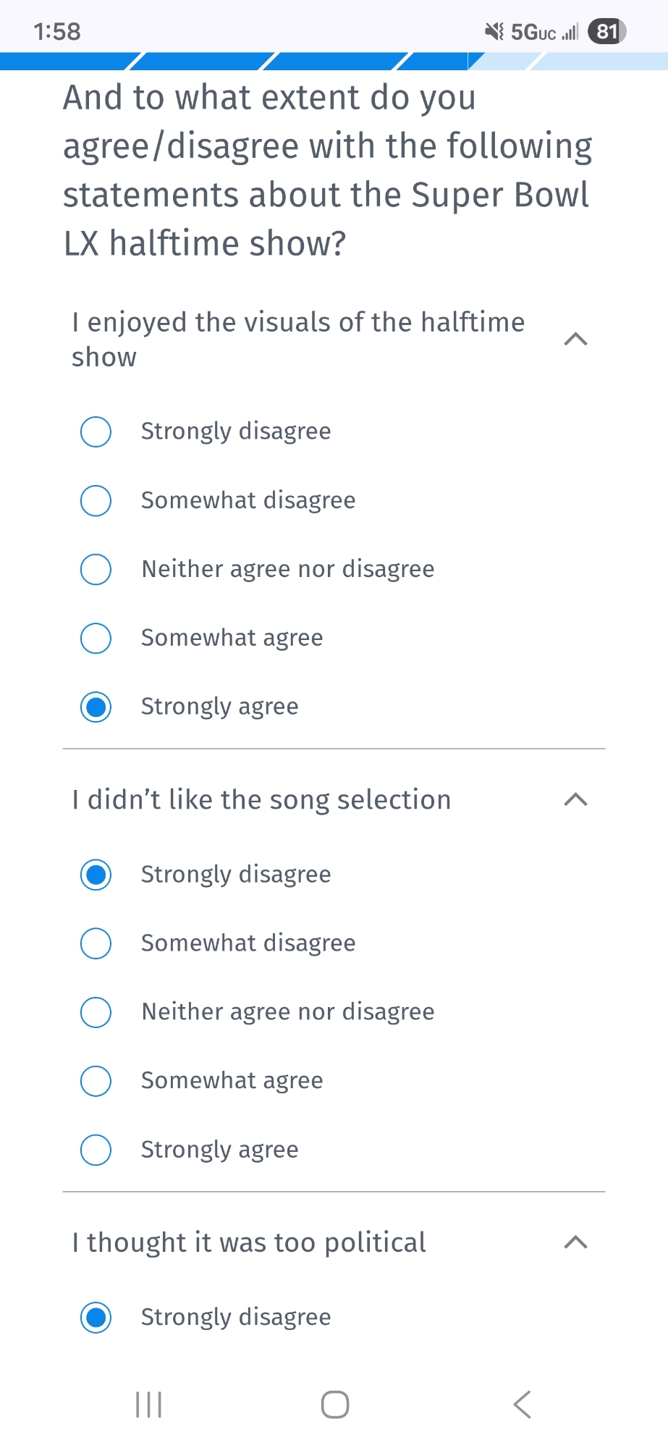The image size is (668, 1448).
Task: Tap the 'I thought it was too political' heading
Action: [x=249, y=1242]
